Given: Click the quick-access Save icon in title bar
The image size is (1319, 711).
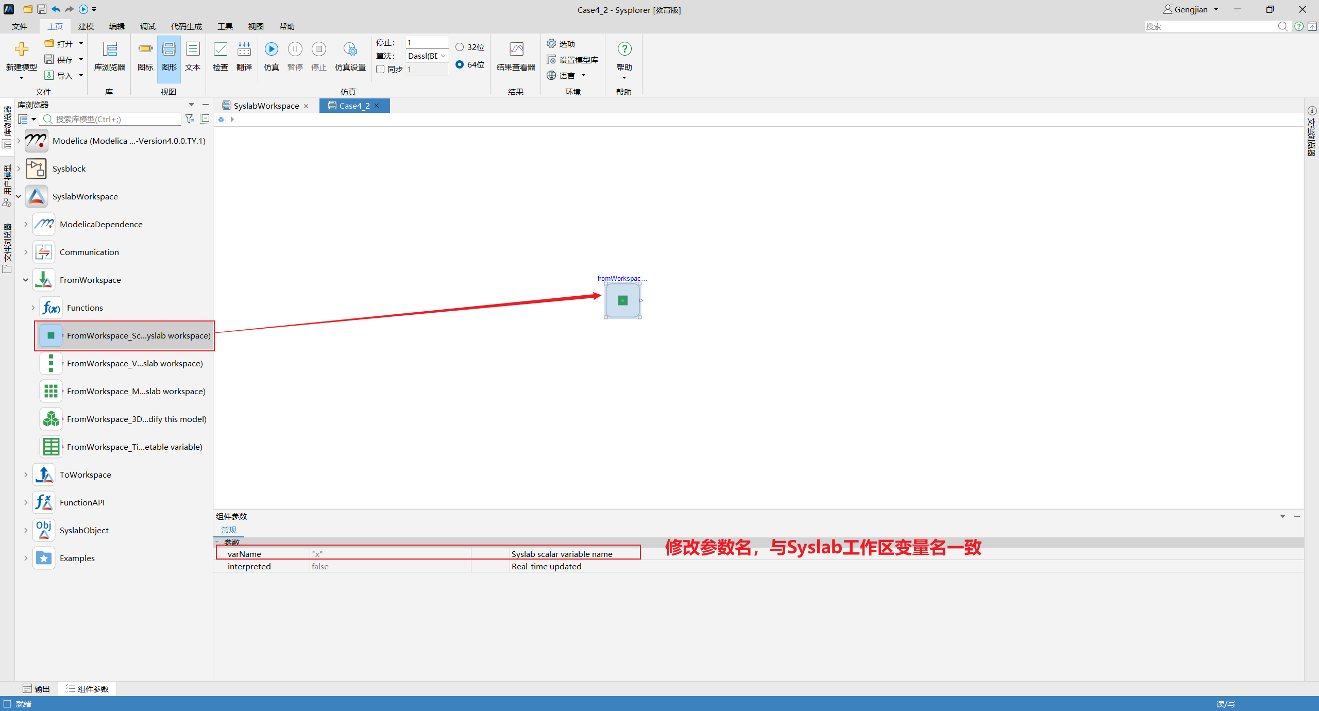Looking at the screenshot, I should pyautogui.click(x=42, y=9).
